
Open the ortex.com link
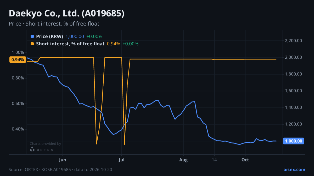pyautogui.click(x=294, y=169)
